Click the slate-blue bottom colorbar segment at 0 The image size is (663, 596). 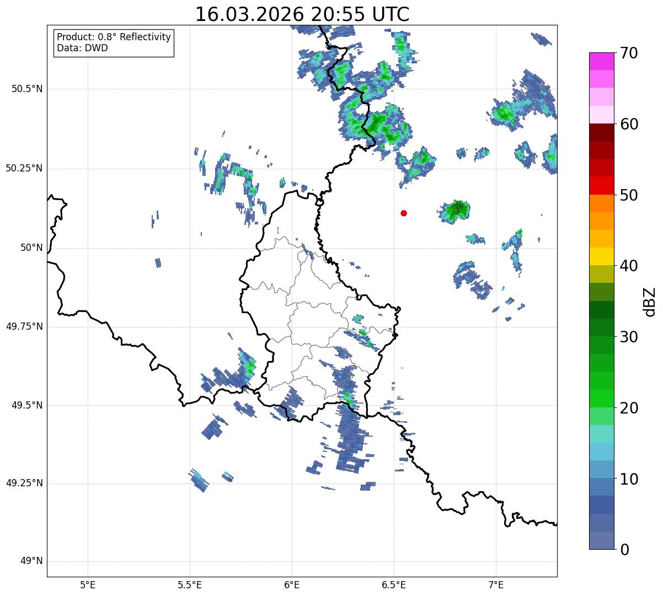coord(602,540)
